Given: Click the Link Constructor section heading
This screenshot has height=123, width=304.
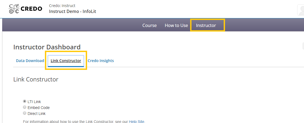Looking at the screenshot, I should tap(36, 80).
